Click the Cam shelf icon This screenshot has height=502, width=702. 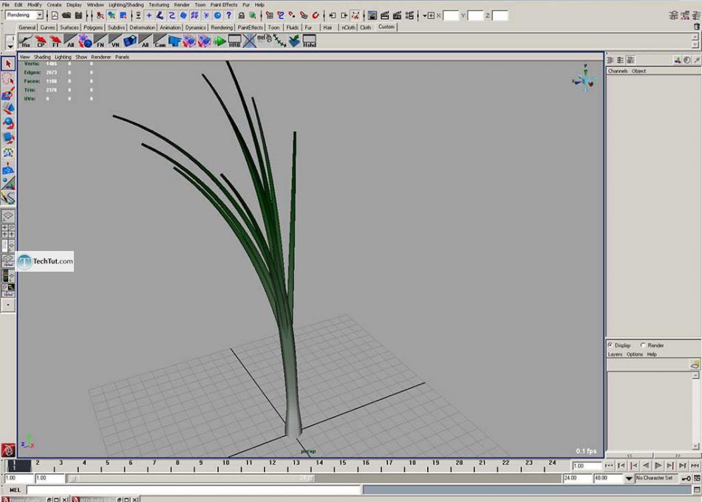(160, 41)
